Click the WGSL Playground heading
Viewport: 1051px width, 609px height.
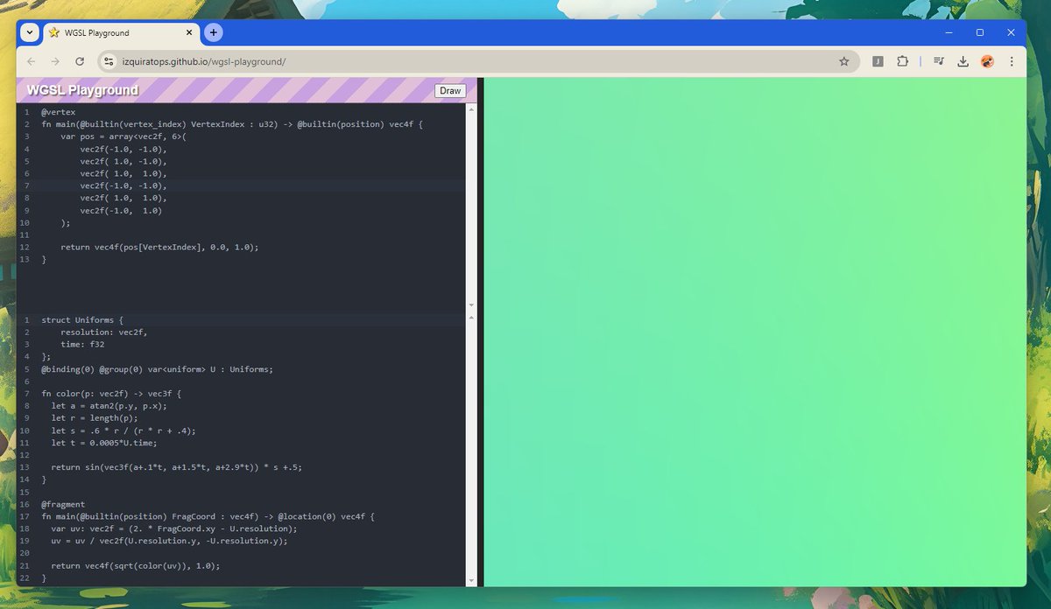82,90
